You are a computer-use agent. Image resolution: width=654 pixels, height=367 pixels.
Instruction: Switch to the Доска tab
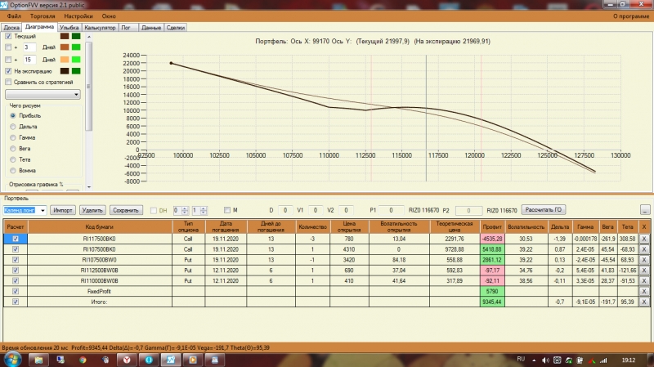point(11,28)
